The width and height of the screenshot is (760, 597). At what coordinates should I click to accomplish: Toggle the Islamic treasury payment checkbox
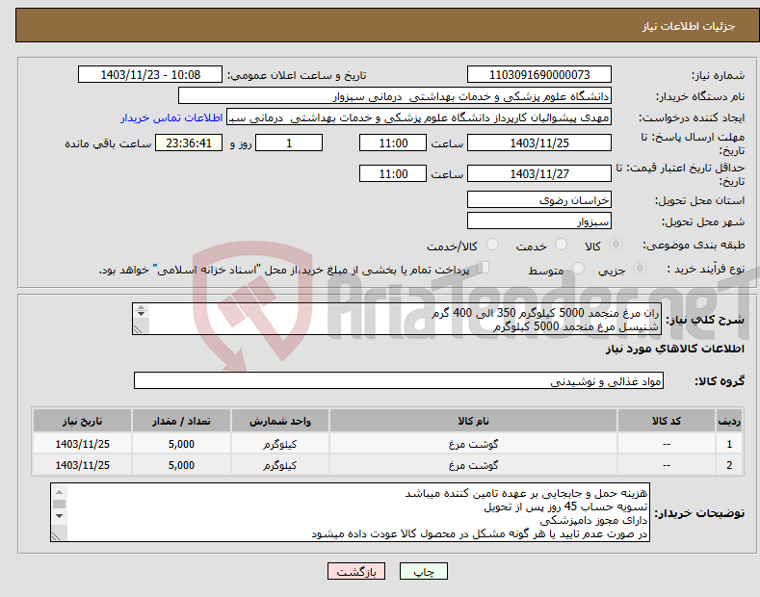tap(483, 268)
